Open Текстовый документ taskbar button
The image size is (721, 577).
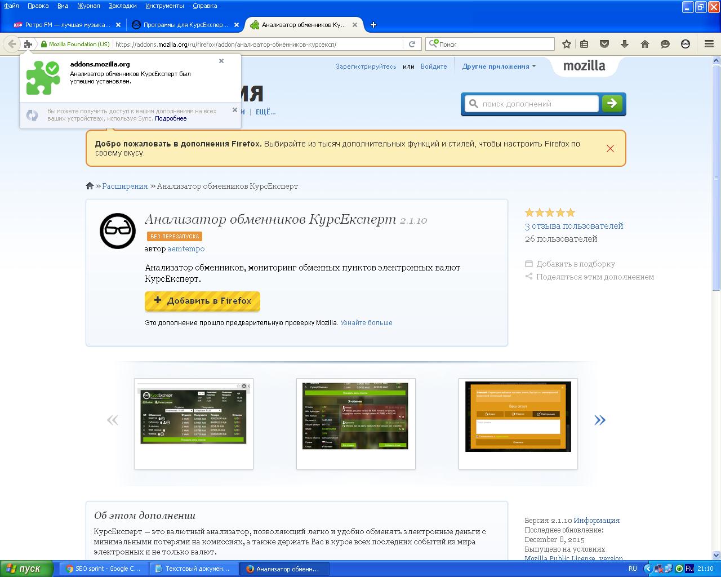(x=194, y=569)
